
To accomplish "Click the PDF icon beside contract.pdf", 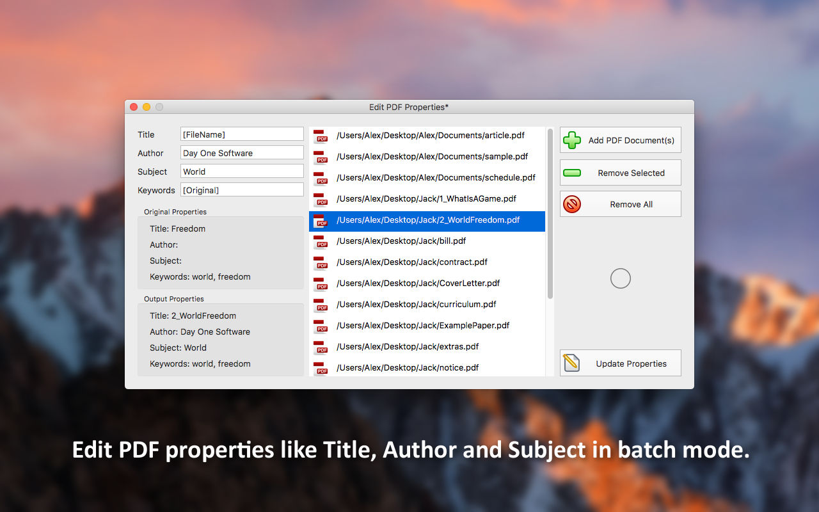I will 321,262.
